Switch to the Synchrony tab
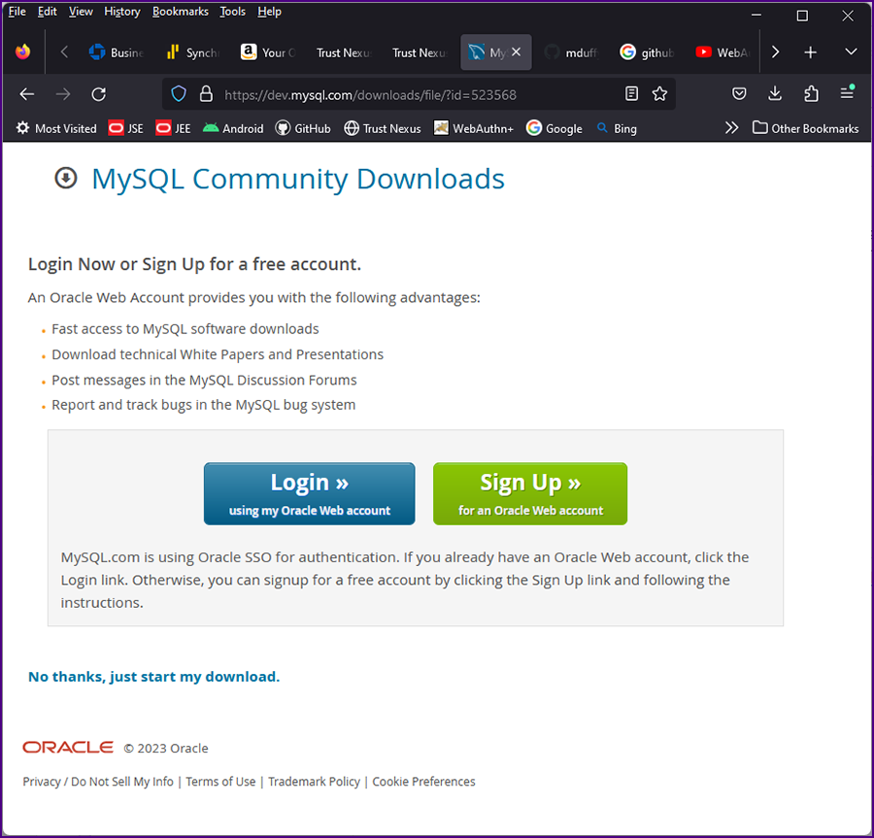This screenshot has height=838, width=874. 193,52
